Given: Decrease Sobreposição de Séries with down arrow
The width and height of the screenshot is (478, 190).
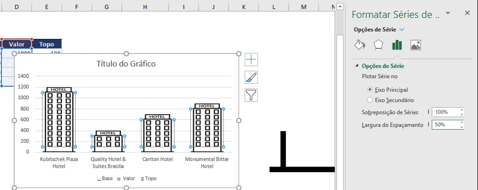Looking at the screenshot, I should (462, 114).
